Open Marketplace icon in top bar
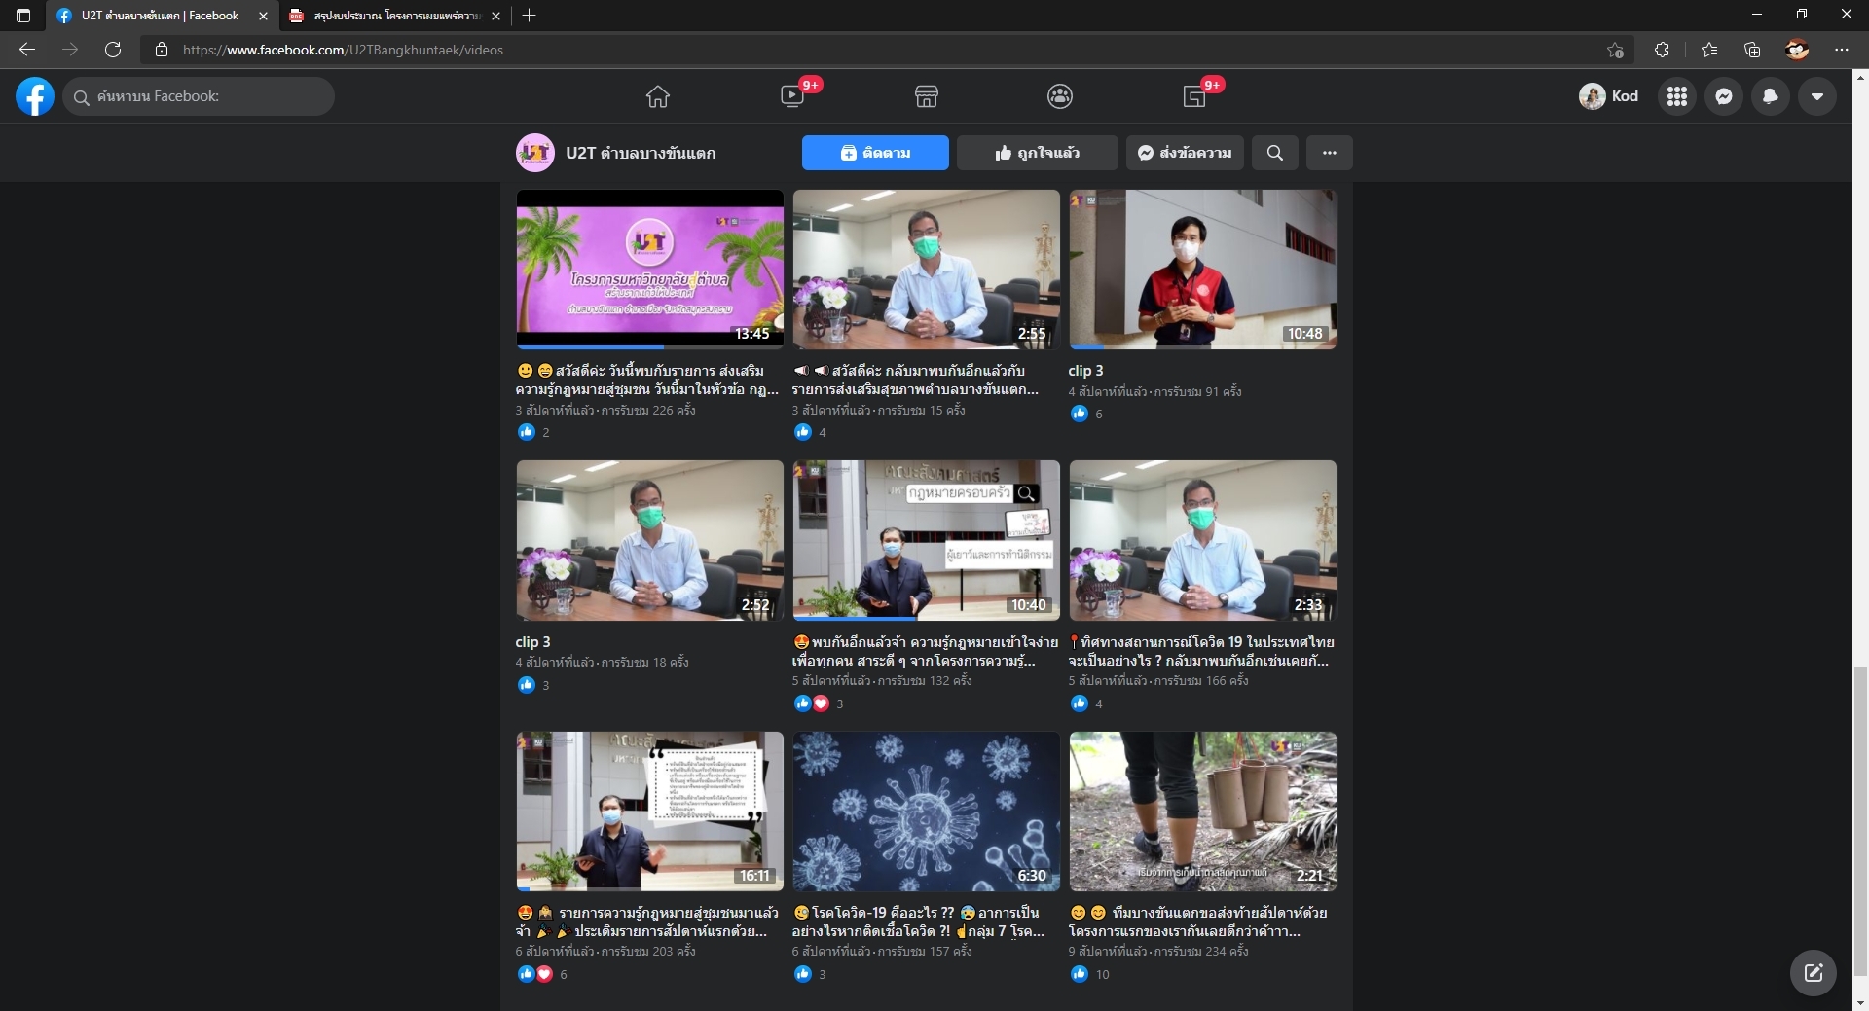 [926, 96]
